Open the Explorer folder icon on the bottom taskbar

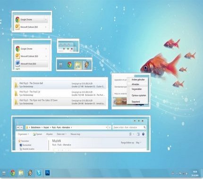coord(21,173)
